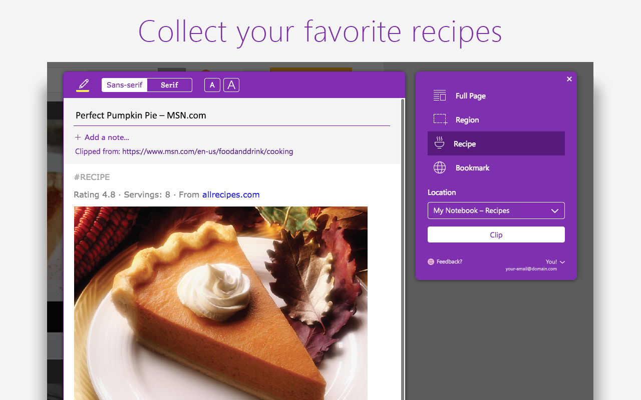Click the Clip button

coord(496,234)
